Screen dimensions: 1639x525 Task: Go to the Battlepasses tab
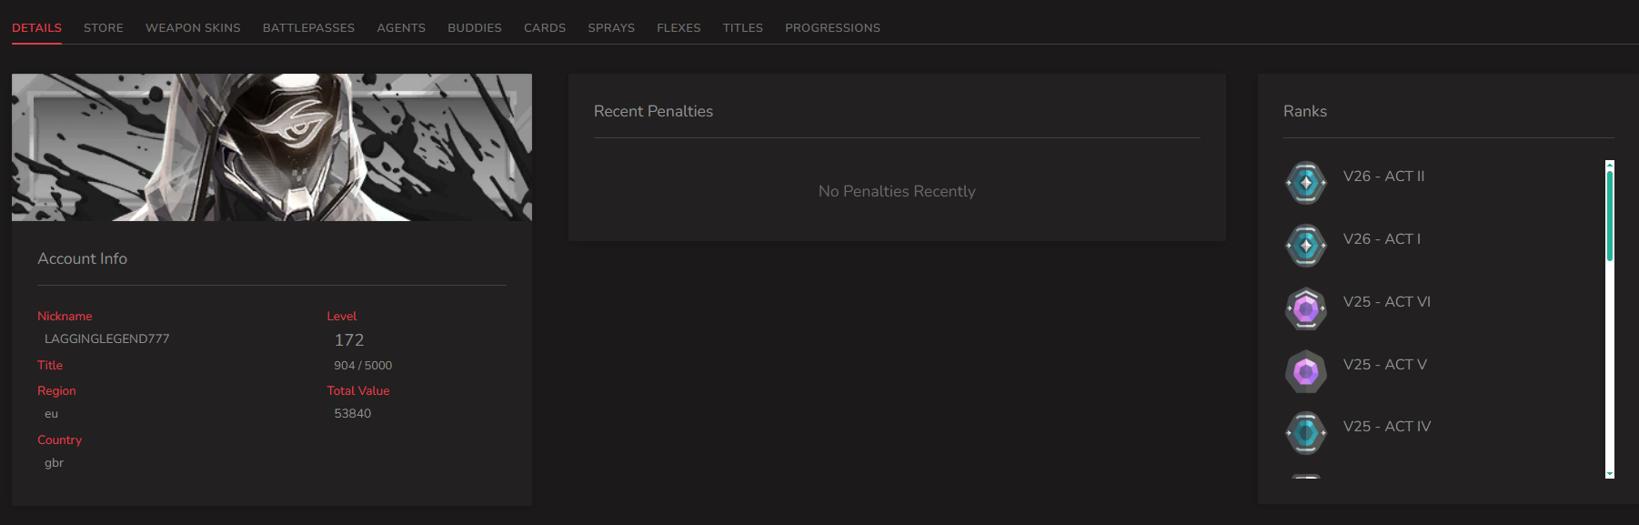(308, 28)
